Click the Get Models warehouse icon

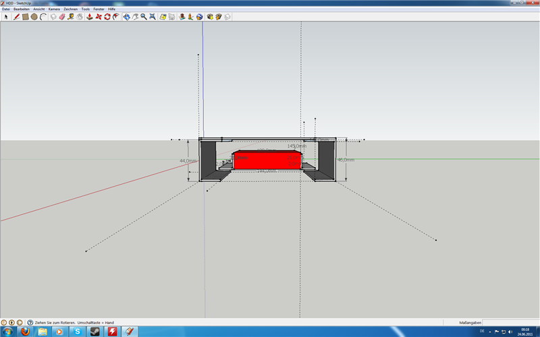coord(210,17)
